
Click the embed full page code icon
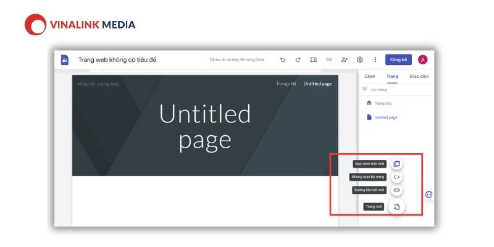coord(396,177)
